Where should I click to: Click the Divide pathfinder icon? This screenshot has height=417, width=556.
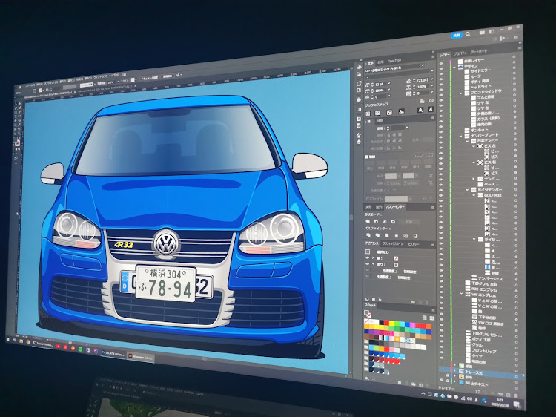pos(368,235)
